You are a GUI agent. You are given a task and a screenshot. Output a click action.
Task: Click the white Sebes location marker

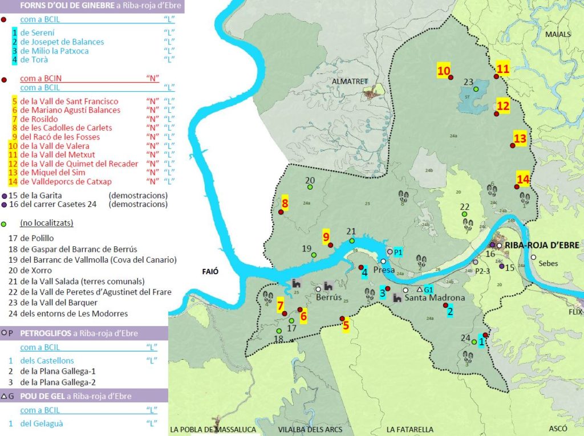point(533,257)
